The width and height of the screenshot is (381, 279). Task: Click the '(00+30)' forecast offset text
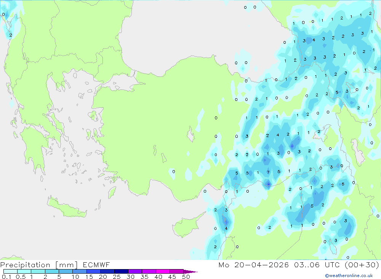pos(362,265)
